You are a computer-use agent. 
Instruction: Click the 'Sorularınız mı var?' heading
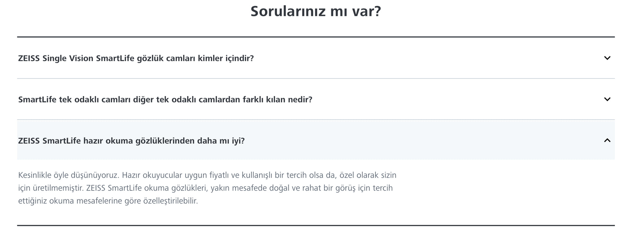click(x=315, y=11)
